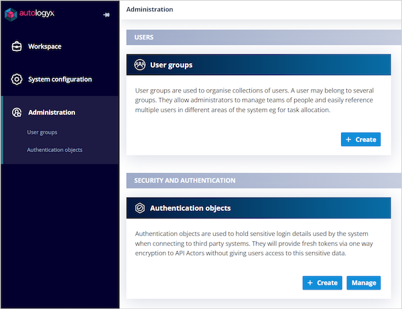Create a new user group

point(360,139)
